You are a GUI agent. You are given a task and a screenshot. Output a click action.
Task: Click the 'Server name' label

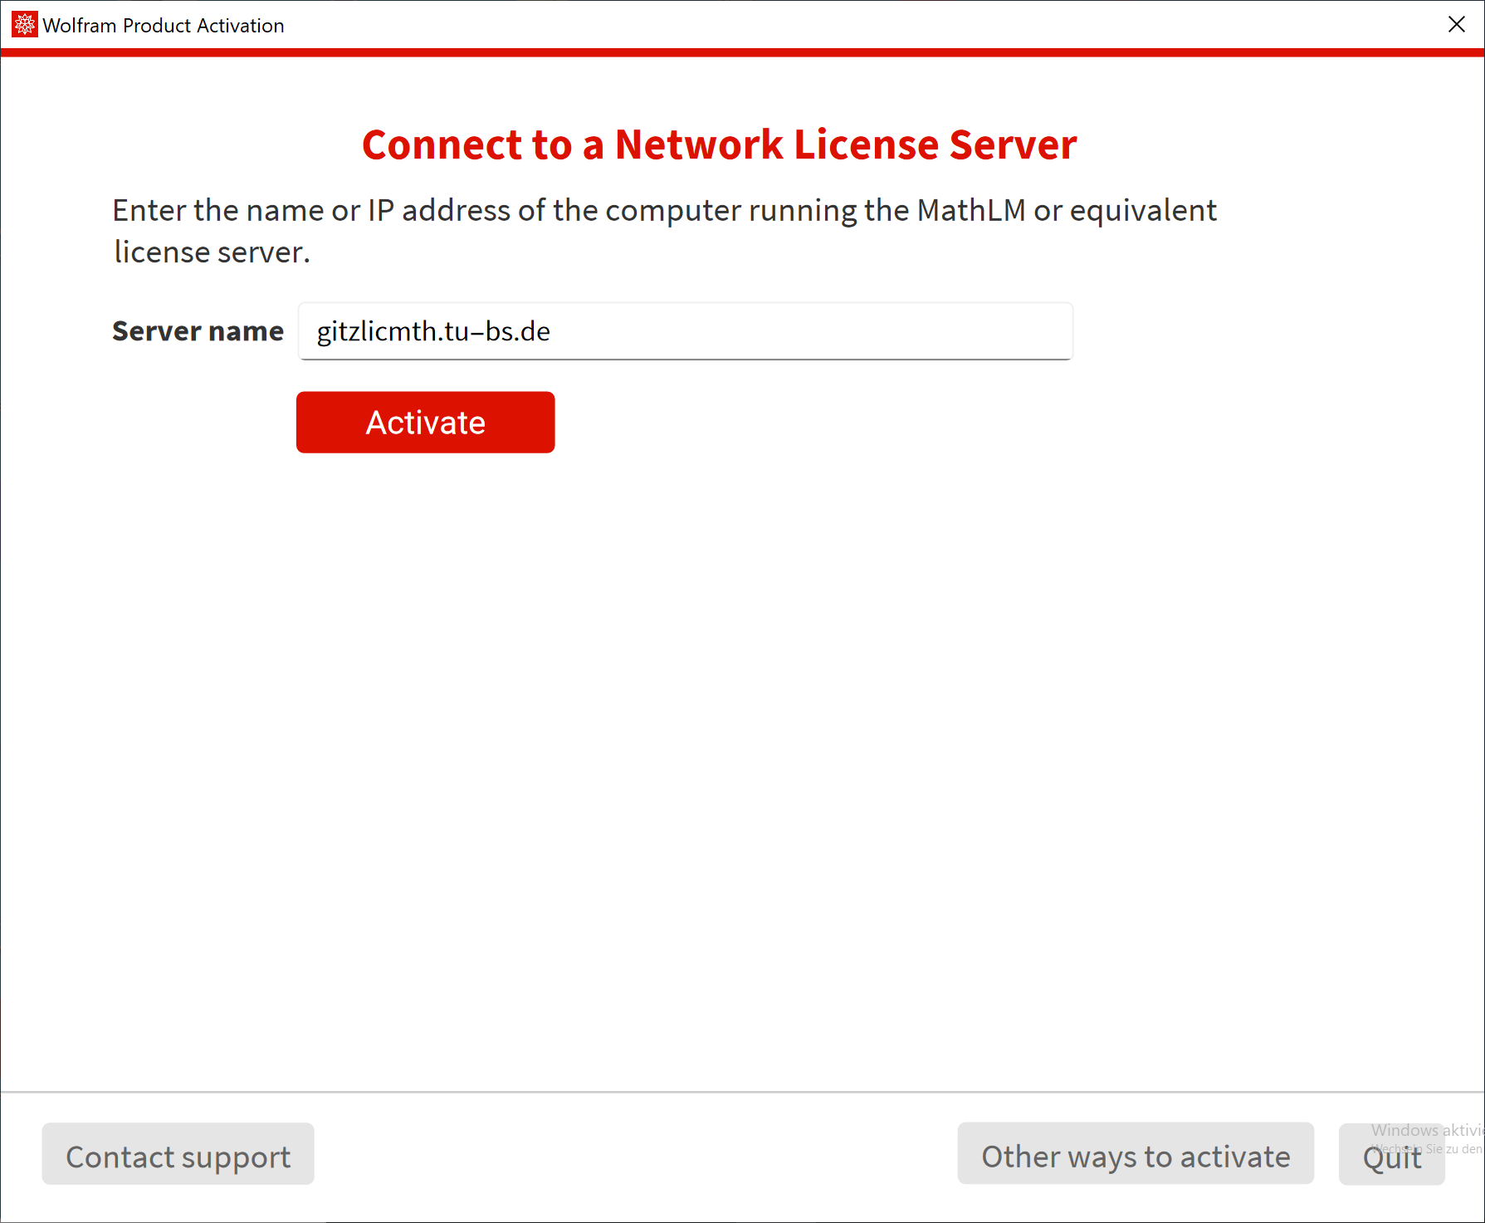click(198, 331)
